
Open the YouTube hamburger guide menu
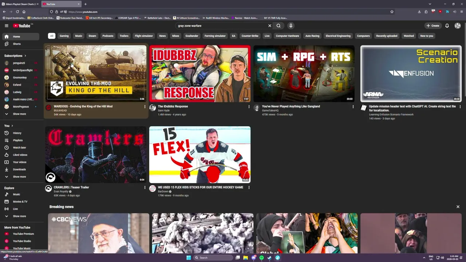(6, 25)
